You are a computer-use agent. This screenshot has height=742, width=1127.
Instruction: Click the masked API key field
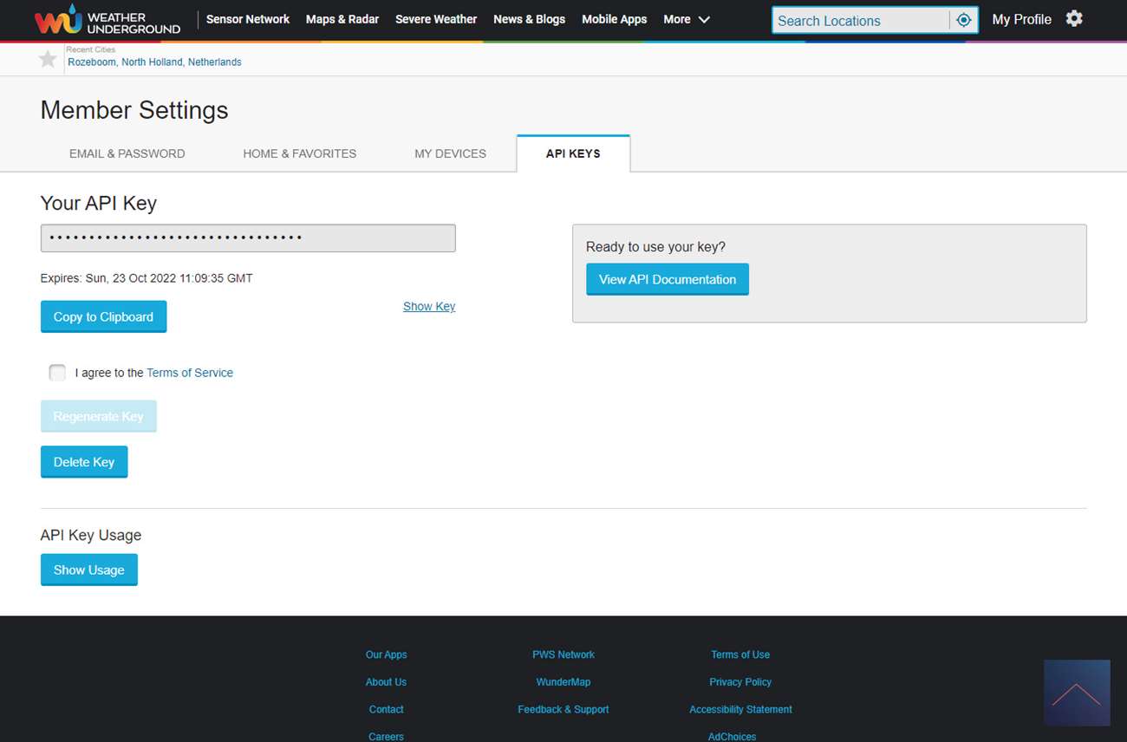248,238
